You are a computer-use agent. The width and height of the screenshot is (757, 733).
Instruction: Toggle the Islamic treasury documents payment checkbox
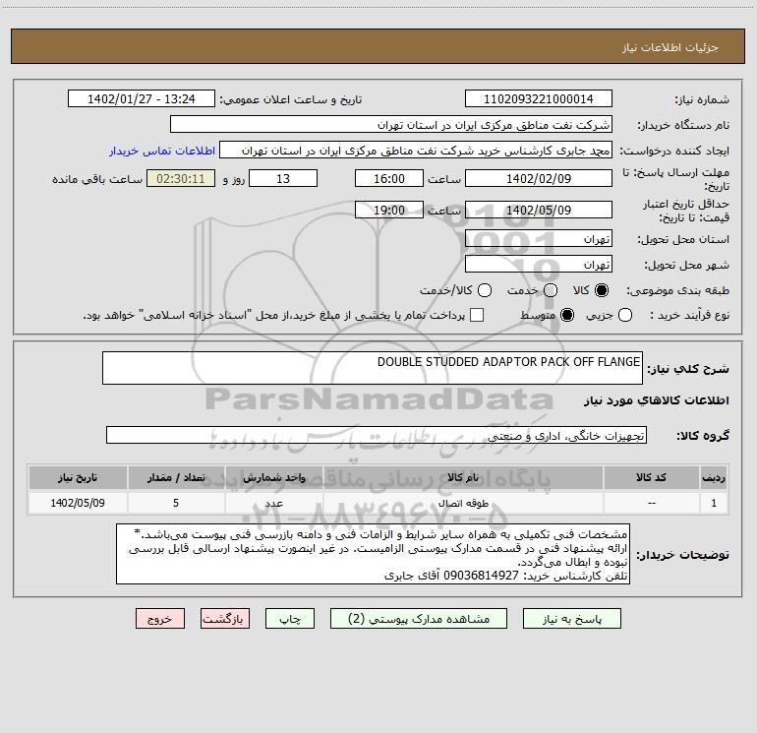[x=477, y=315]
